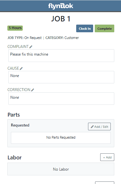The width and height of the screenshot is (121, 184).
Task: Edit complaint via pencil icon
Action: (x=31, y=47)
